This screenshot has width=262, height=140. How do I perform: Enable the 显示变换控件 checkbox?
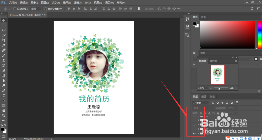tap(45, 9)
